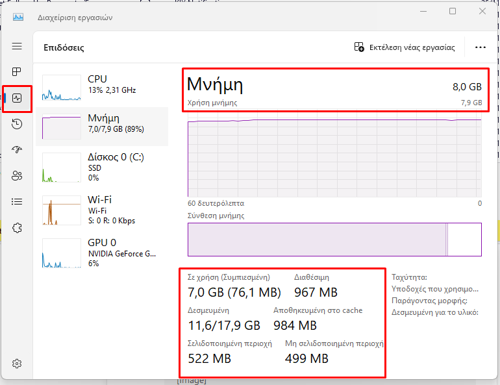Image resolution: width=500 pixels, height=385 pixels.
Task: Maximize the Task Manager window
Action: [453, 11]
